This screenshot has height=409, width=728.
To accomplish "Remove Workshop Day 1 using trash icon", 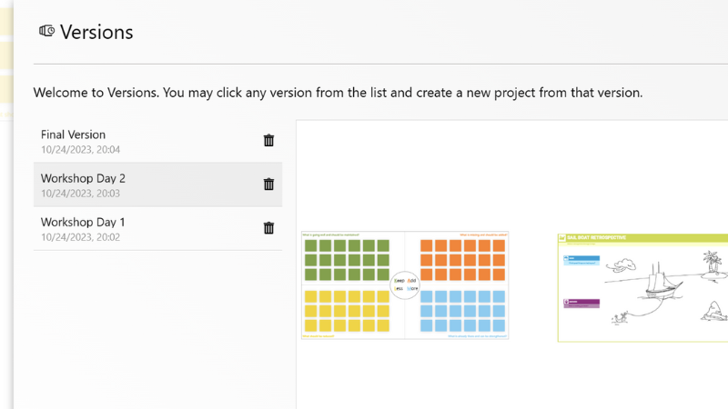I will 268,228.
